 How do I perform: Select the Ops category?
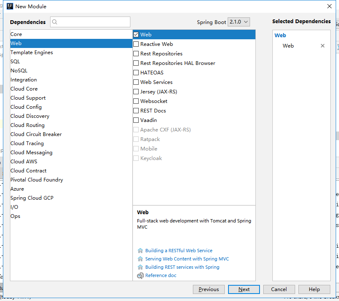(71, 216)
